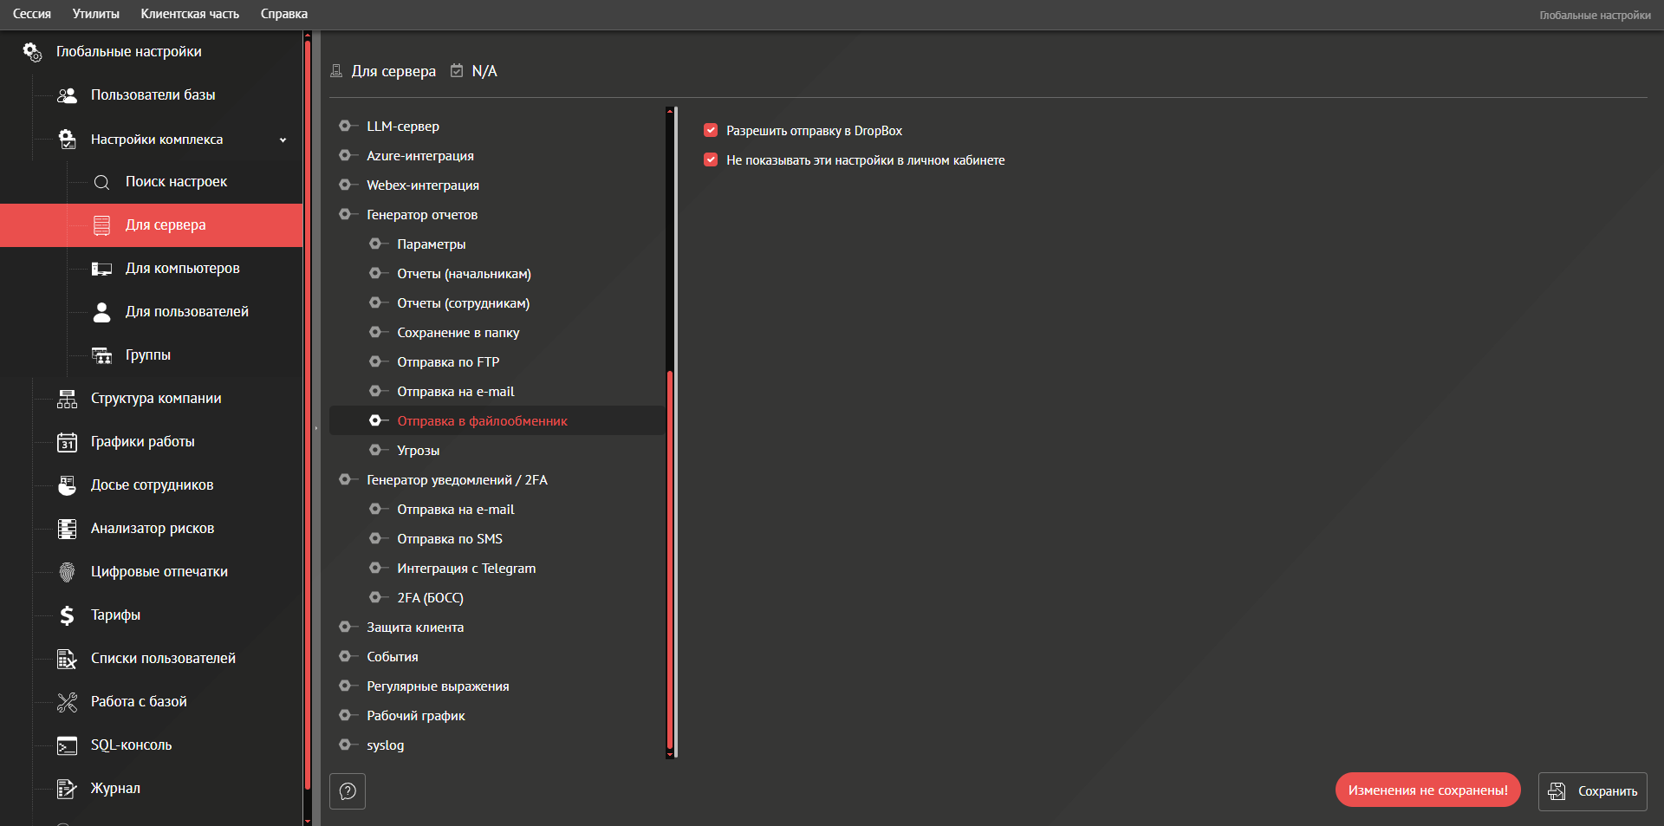Click the Tariffs dollar sign icon
The image size is (1664, 826).
point(67,615)
